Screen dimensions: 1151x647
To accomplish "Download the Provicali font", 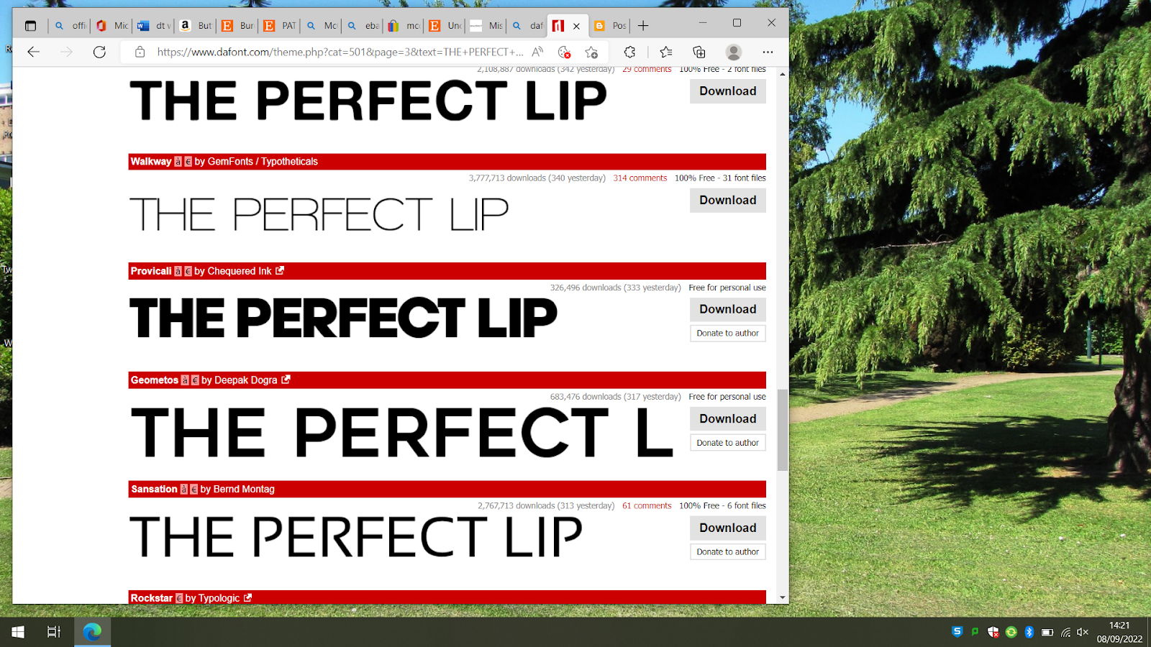I will (x=728, y=309).
